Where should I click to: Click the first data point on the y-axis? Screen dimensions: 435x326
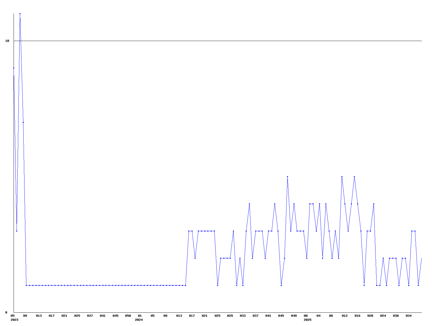14,68
